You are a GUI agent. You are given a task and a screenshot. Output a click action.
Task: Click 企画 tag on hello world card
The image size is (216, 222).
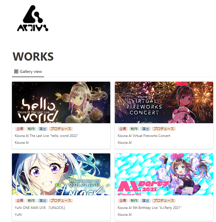20,129
